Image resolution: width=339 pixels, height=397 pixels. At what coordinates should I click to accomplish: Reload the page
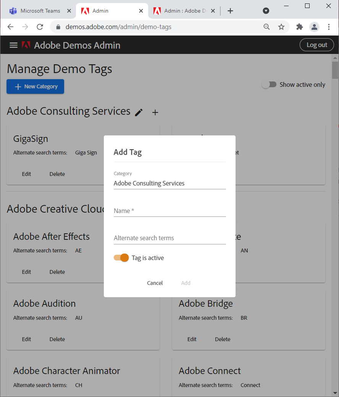[x=40, y=27]
